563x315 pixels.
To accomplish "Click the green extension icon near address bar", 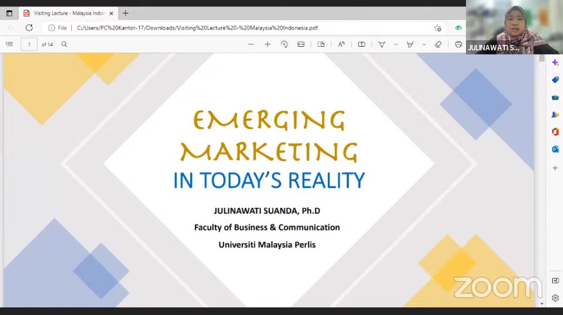I will 458,28.
